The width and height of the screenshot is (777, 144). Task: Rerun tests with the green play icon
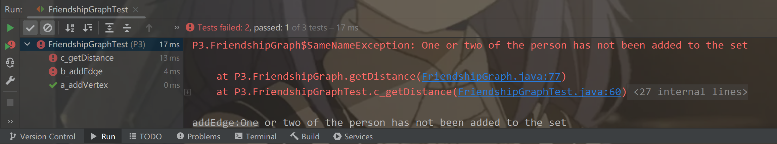pyautogui.click(x=10, y=28)
